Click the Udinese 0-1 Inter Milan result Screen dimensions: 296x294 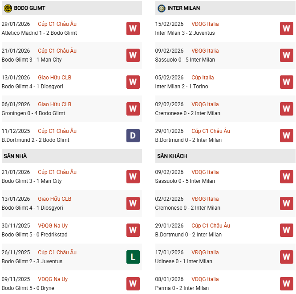[183, 261]
